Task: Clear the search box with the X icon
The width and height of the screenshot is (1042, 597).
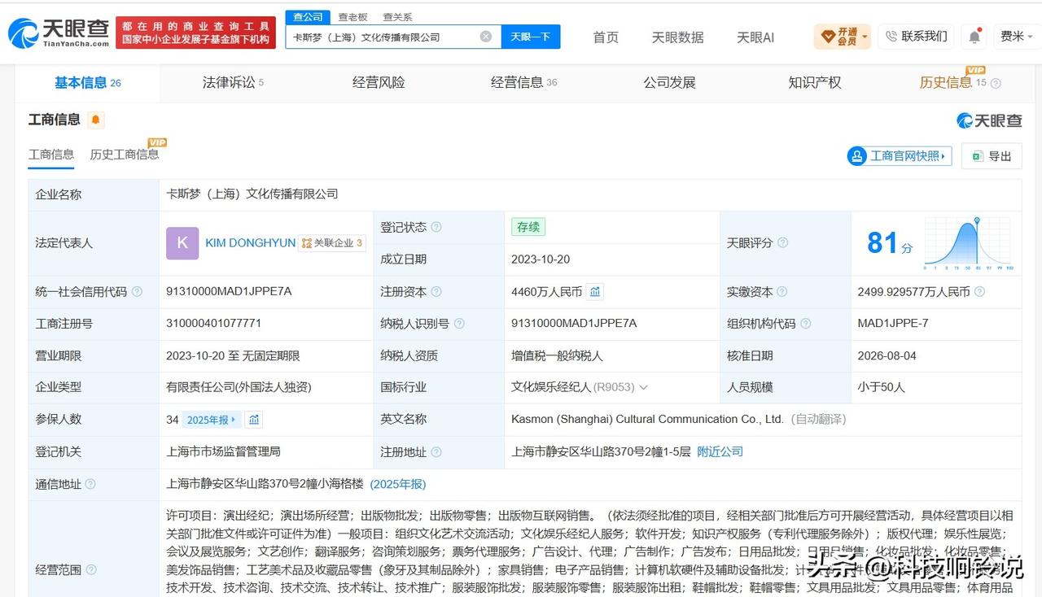Action: pos(486,37)
